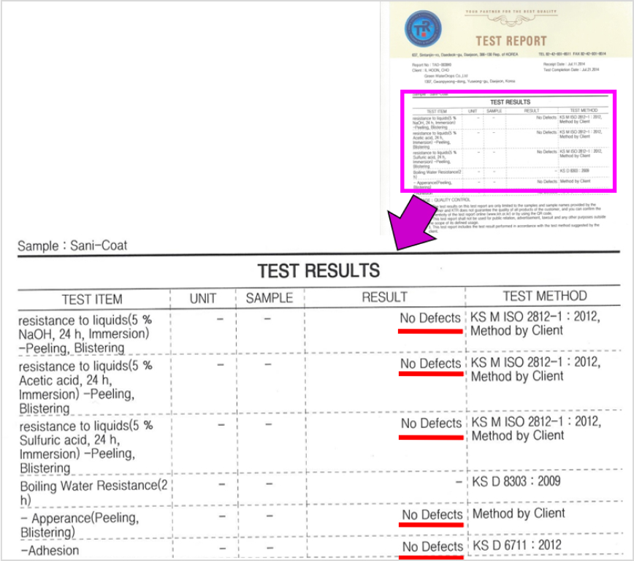The height and width of the screenshot is (561, 634).
Task: Click the 'Apperance(Peeling, Blistering)' test item
Action: point(80,525)
